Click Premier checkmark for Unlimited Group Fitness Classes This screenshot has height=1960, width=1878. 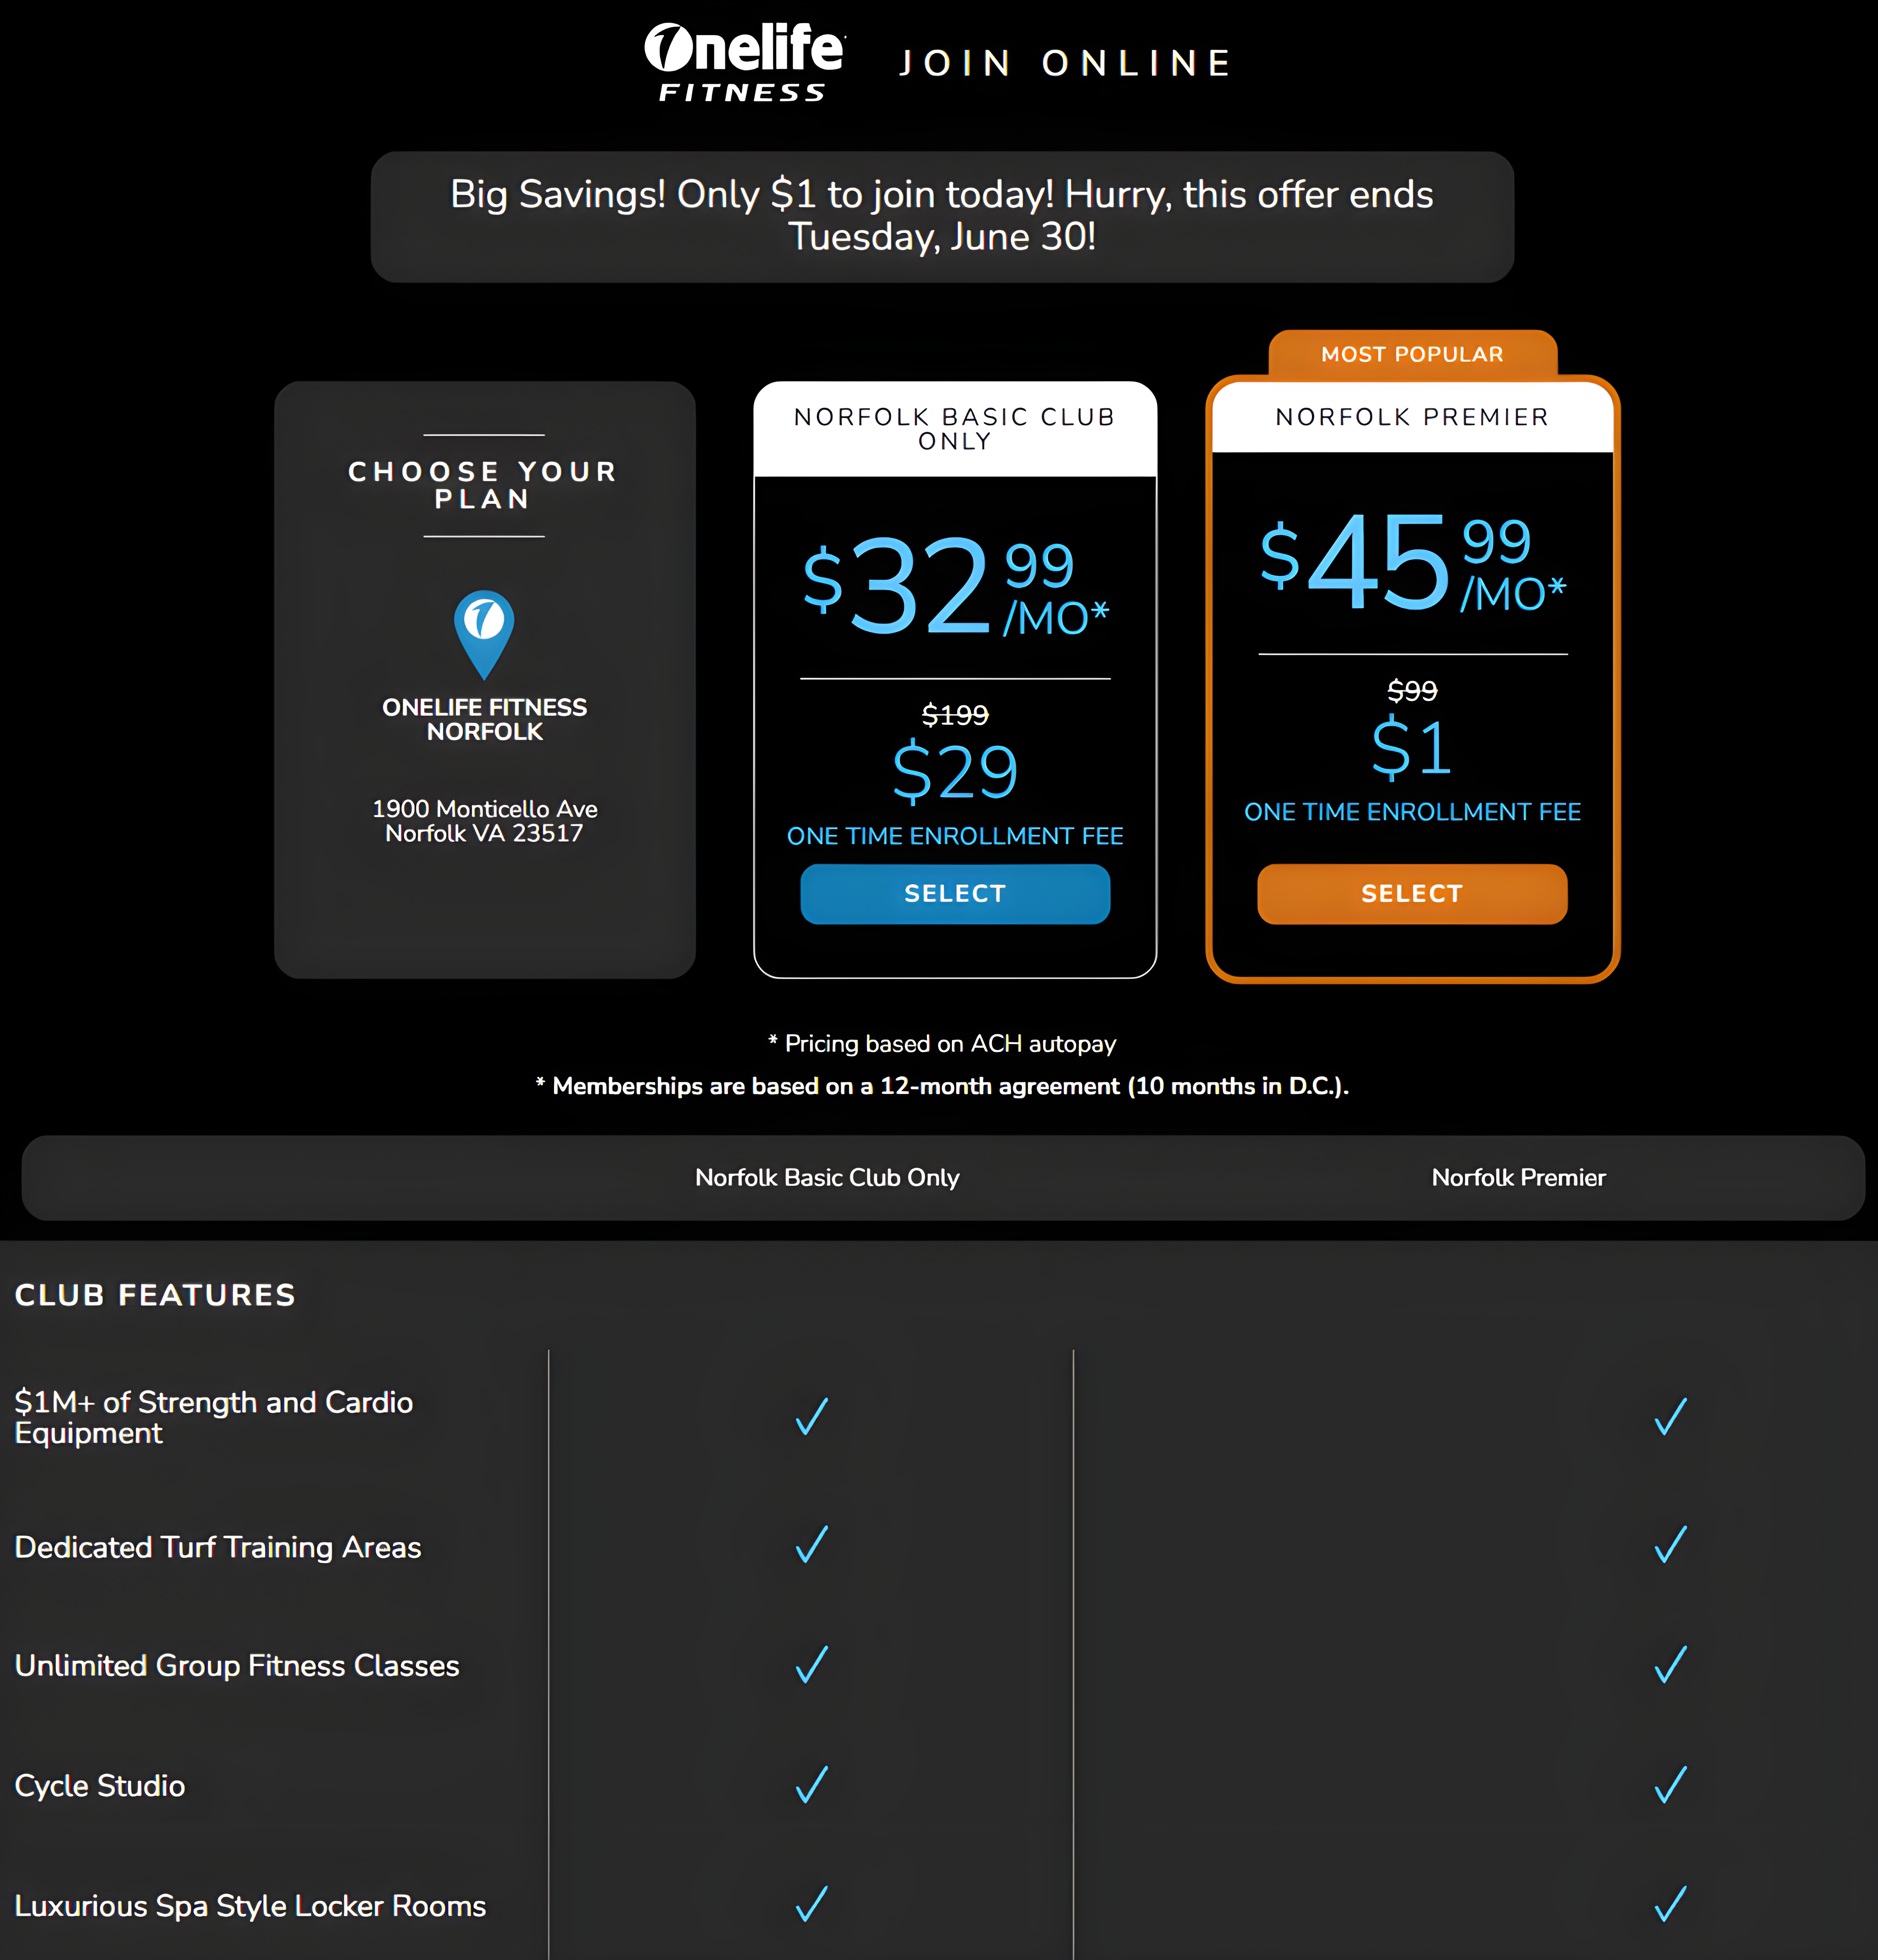point(1670,1664)
